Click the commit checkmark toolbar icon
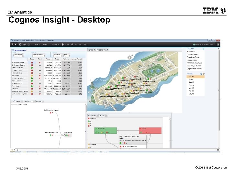This screenshot has height=174, width=233. coord(68,44)
